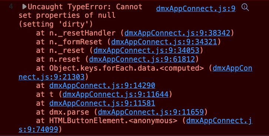Viewport: 269px width, 136px height.
Task: Open the n._reset link dmxAppConnect.js:9:34053
Action: pyautogui.click(x=146, y=51)
